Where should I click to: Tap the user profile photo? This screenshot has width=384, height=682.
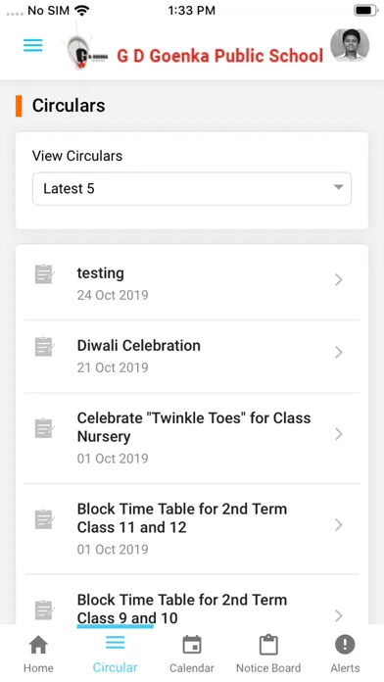coord(350,45)
